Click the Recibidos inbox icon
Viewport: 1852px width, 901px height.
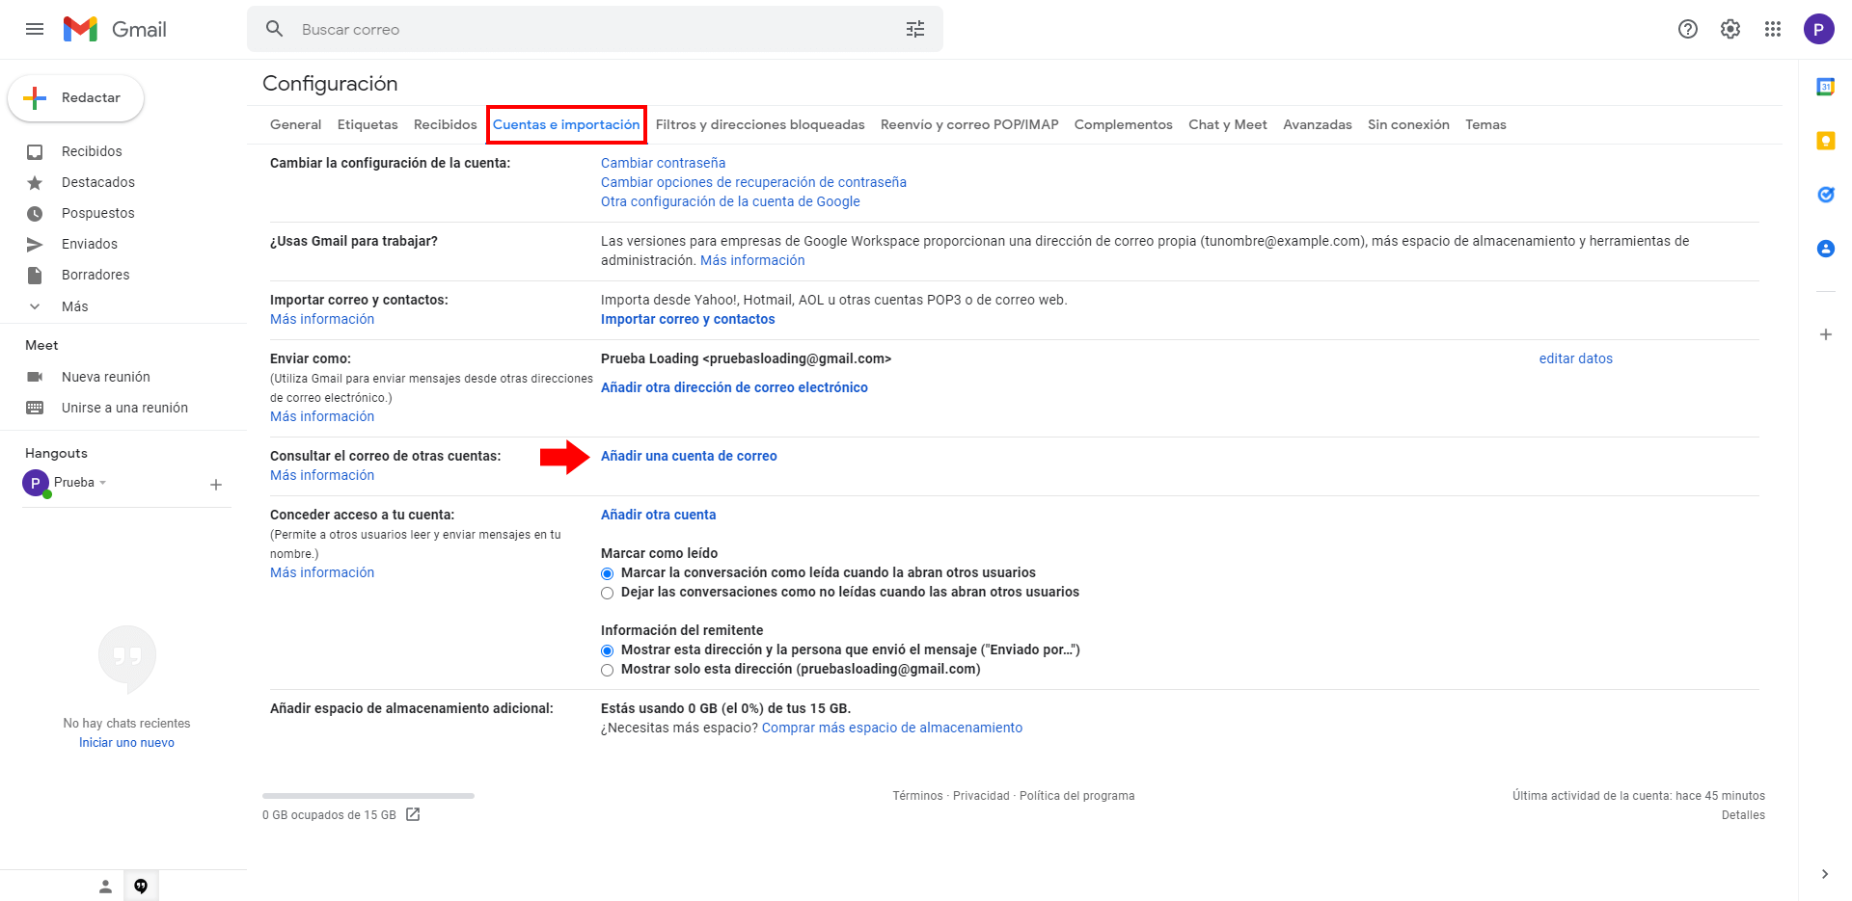click(x=35, y=151)
